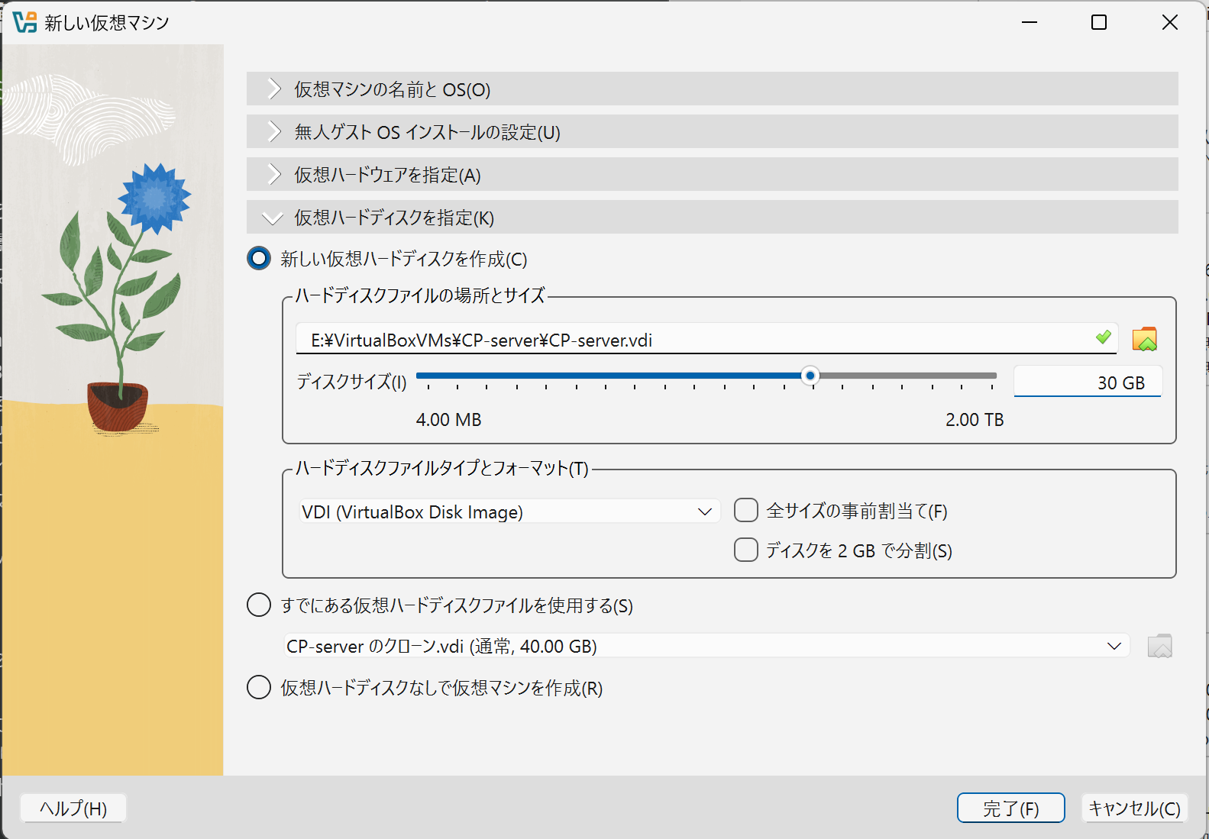
Task: Enable ディスクを 2 GB で分割 checkbox
Action: click(x=746, y=550)
